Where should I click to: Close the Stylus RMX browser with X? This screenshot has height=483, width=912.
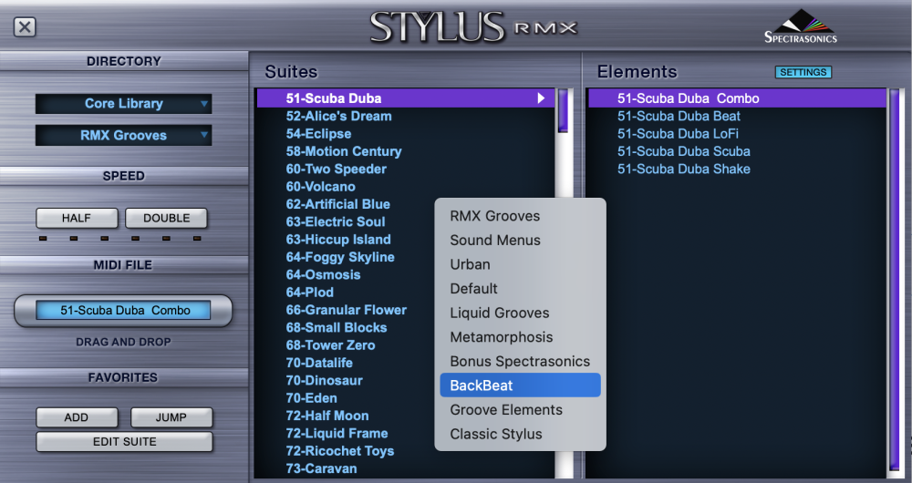25,26
